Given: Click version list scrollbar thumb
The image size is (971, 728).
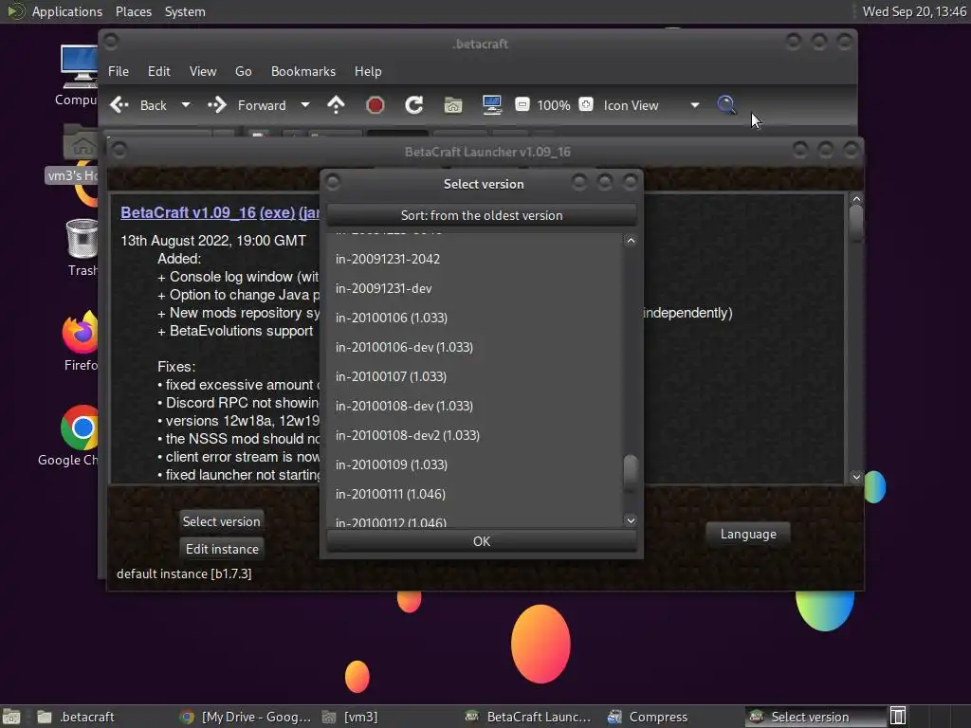Looking at the screenshot, I should [631, 471].
